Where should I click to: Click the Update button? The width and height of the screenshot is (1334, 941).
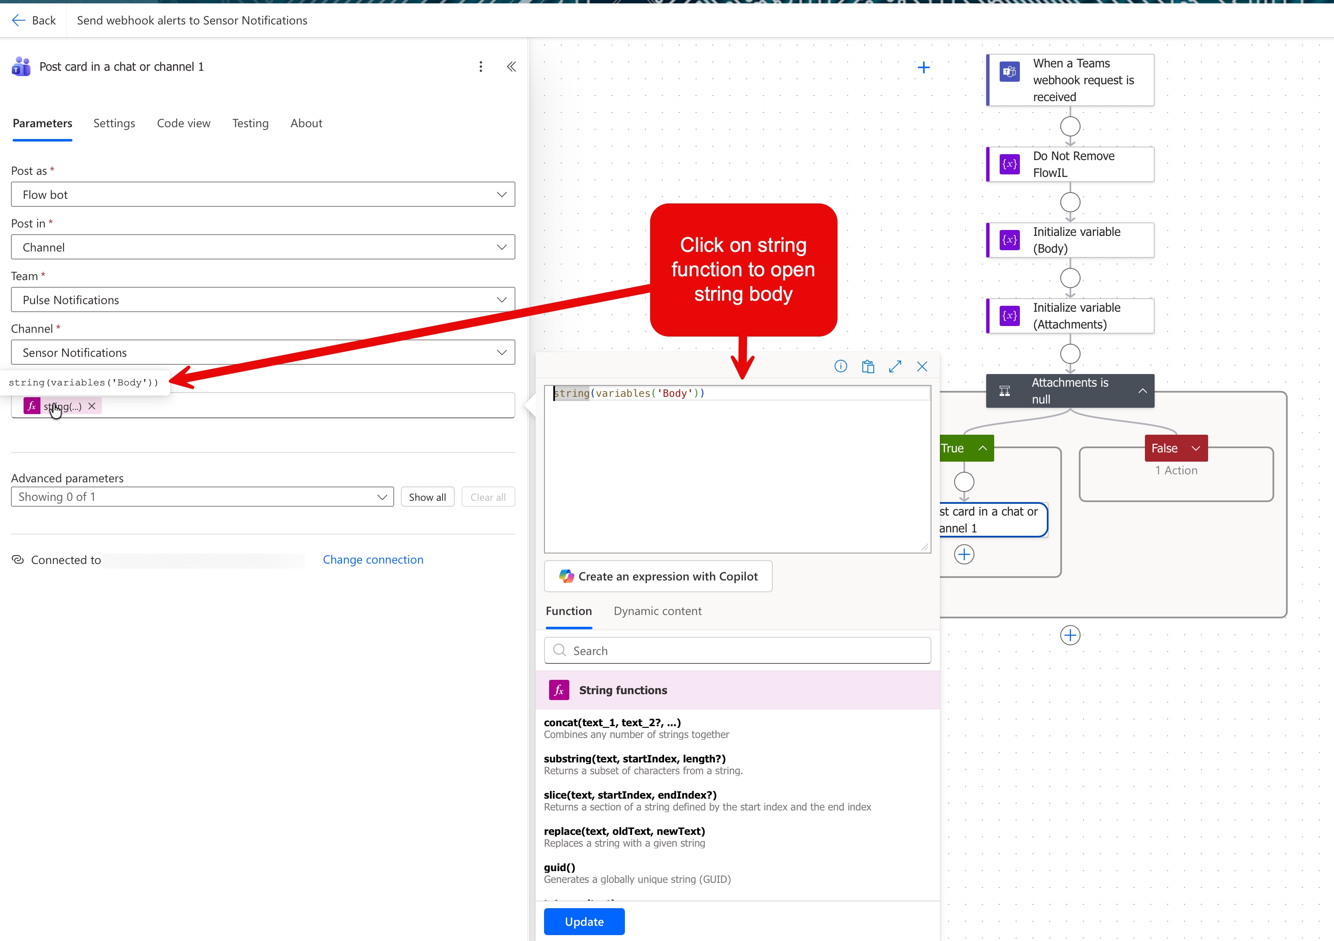click(584, 922)
